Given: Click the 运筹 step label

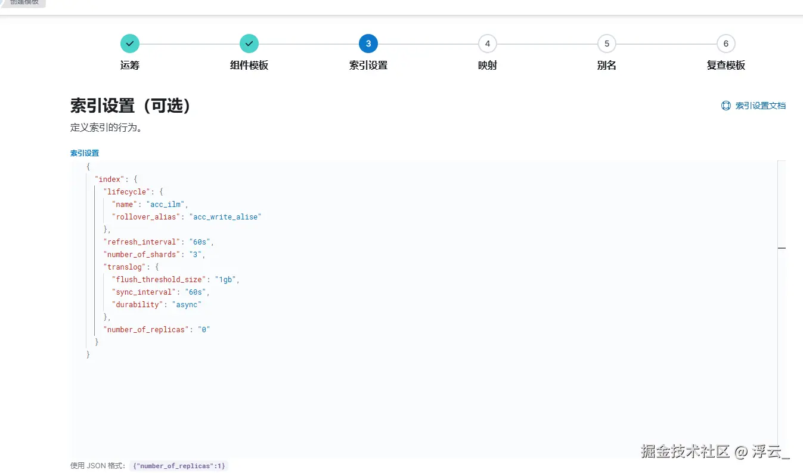Looking at the screenshot, I should 130,66.
